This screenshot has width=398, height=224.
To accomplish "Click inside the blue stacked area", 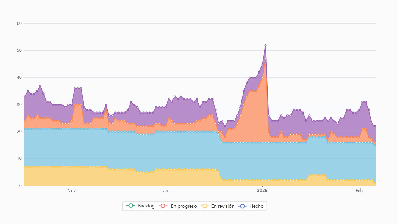I will [138, 152].
